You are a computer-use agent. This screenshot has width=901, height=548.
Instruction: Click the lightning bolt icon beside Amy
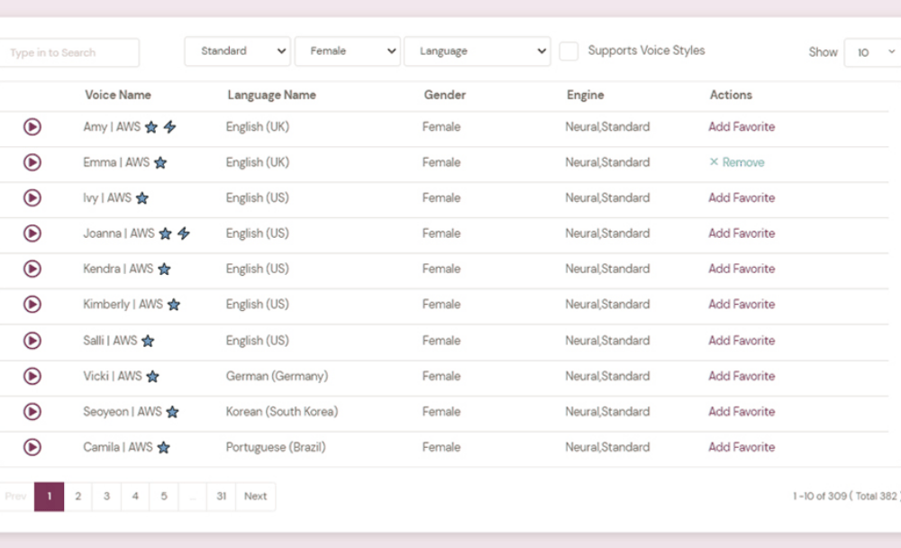tap(169, 127)
